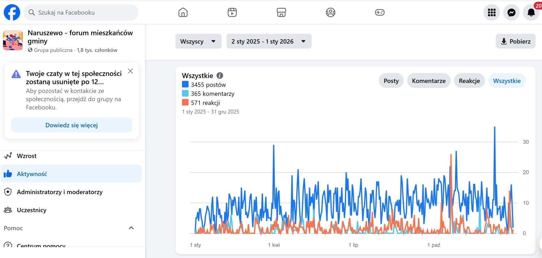Click the info icon beside Wszystkie
The image size is (542, 258).
coord(220,76)
